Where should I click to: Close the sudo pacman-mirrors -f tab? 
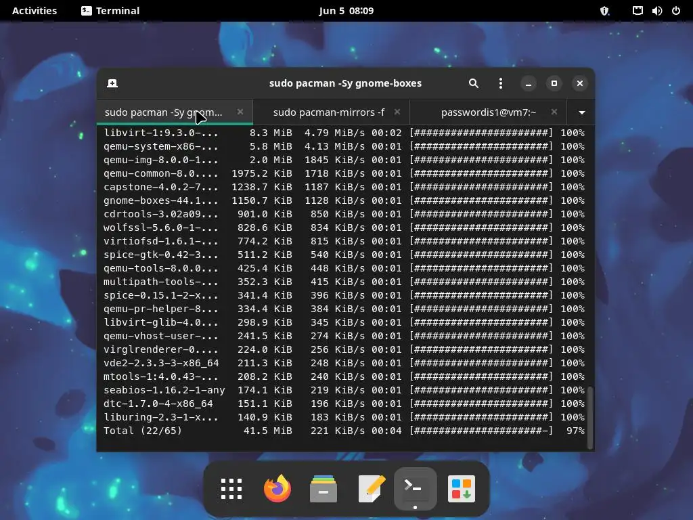pyautogui.click(x=397, y=112)
